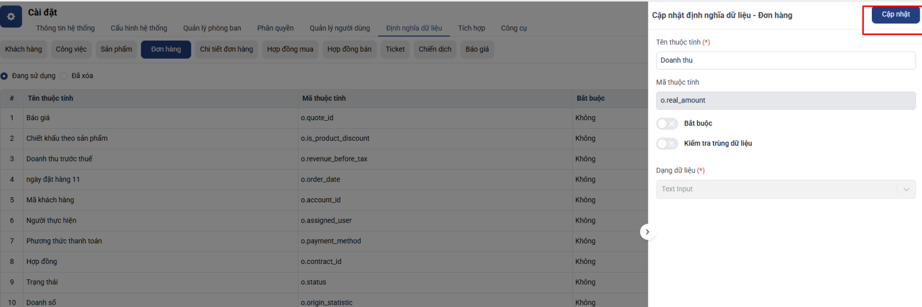Select the Doanh thu trước thuế row
Image resolution: width=922 pixels, height=307 pixels.
pos(59,159)
